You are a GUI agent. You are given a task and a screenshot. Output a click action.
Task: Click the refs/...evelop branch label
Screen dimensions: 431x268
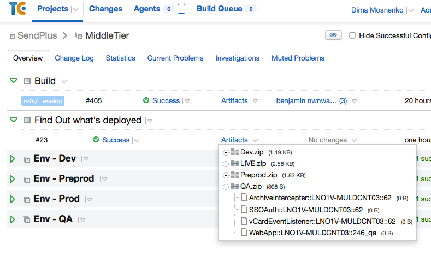tap(43, 101)
